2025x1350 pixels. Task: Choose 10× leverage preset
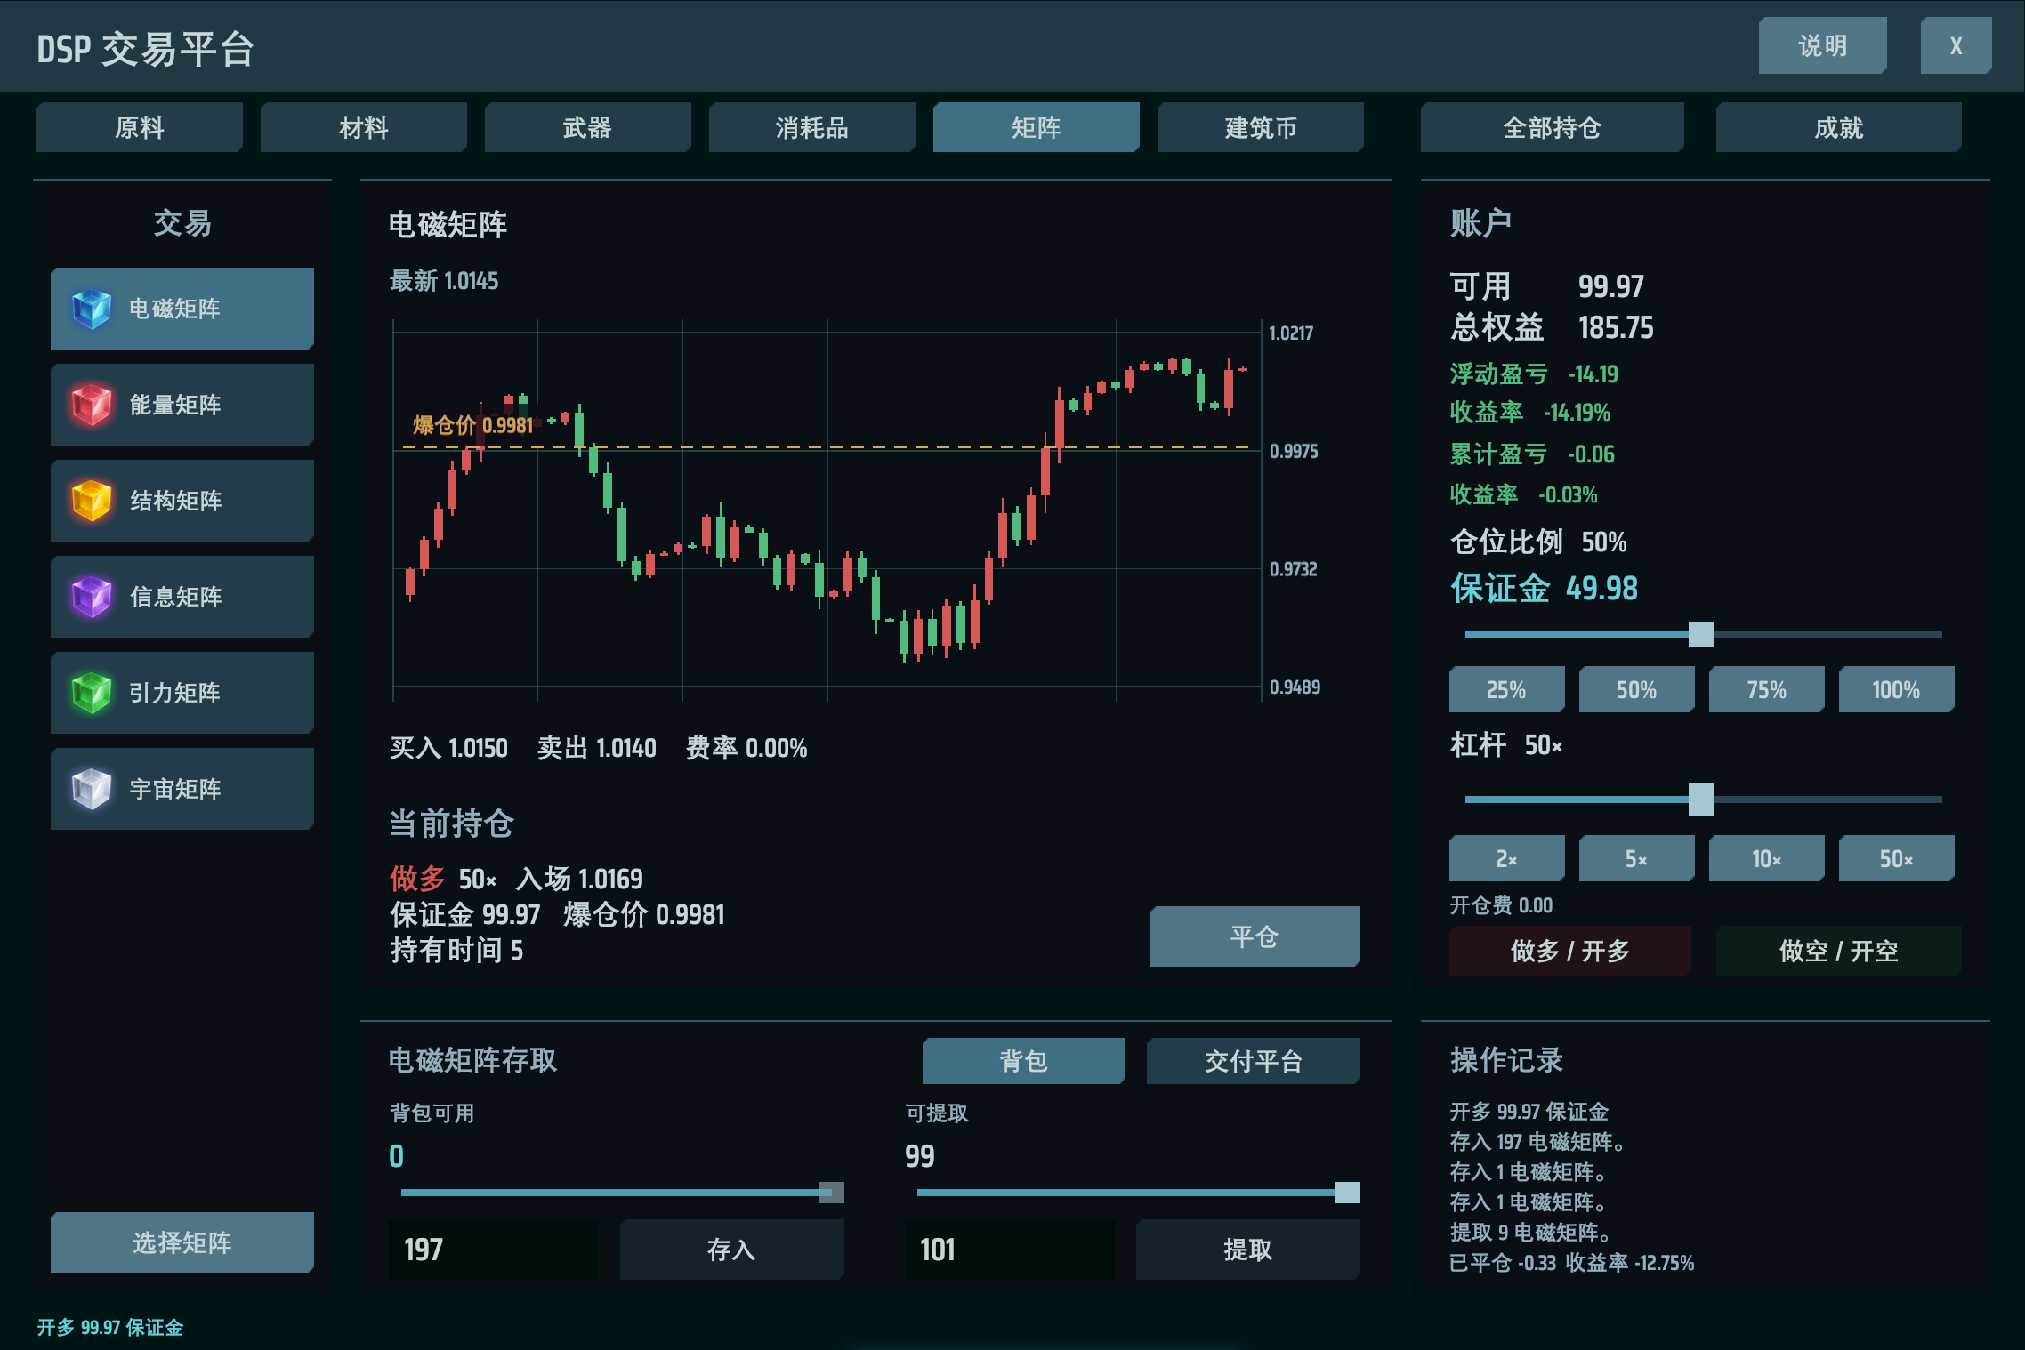click(x=1767, y=858)
